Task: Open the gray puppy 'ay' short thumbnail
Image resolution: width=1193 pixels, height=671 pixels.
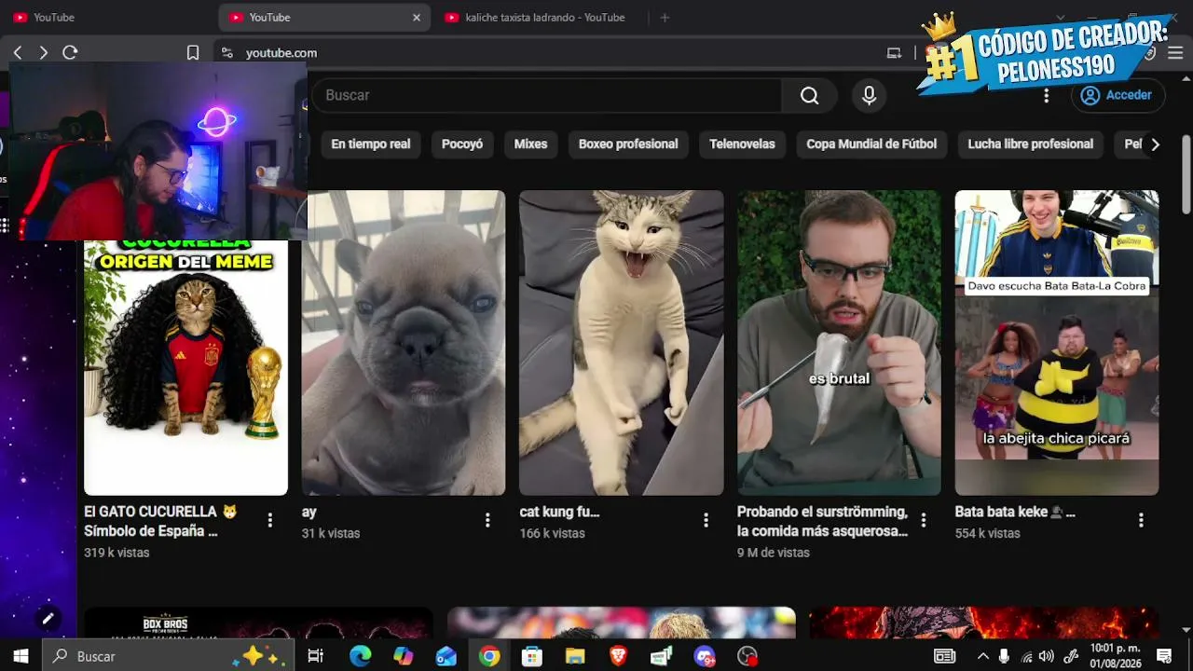Action: pyautogui.click(x=404, y=343)
